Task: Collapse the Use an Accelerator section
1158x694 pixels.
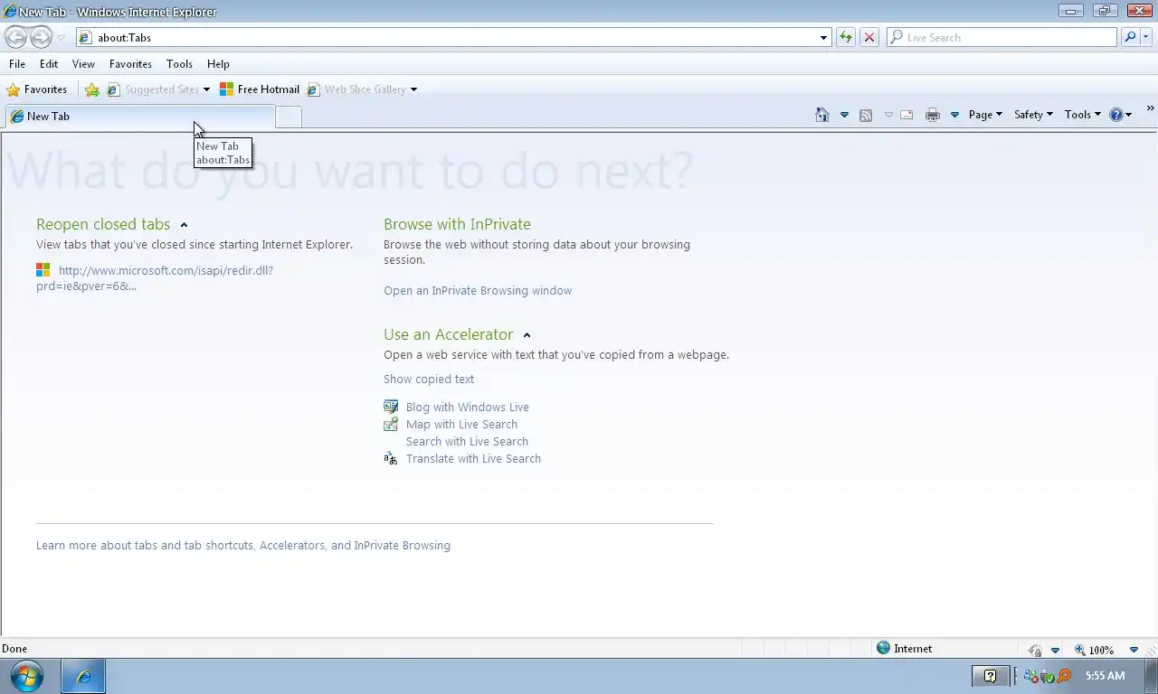Action: click(527, 335)
